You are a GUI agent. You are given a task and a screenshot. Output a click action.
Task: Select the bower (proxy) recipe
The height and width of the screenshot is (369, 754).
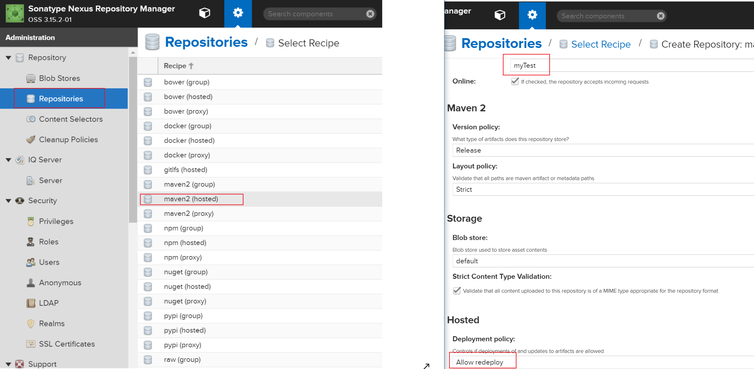[260, 111]
